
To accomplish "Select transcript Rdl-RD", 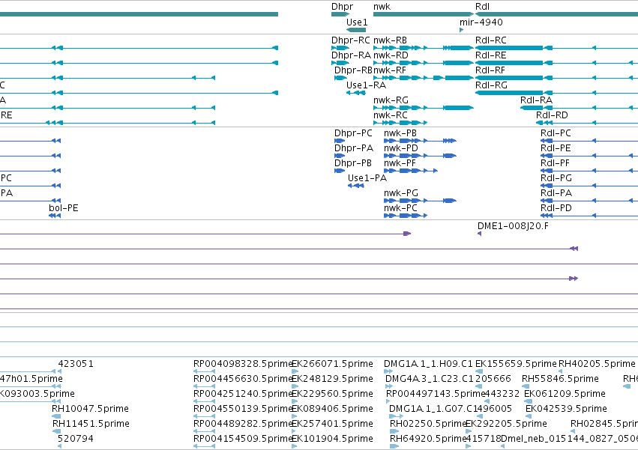I will pyautogui.click(x=587, y=123).
